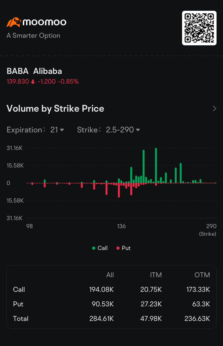223x346 pixels.
Task: Select the OTM column header
Action: point(202,275)
